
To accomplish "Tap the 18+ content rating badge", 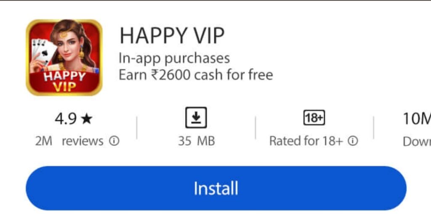I will (x=314, y=118).
